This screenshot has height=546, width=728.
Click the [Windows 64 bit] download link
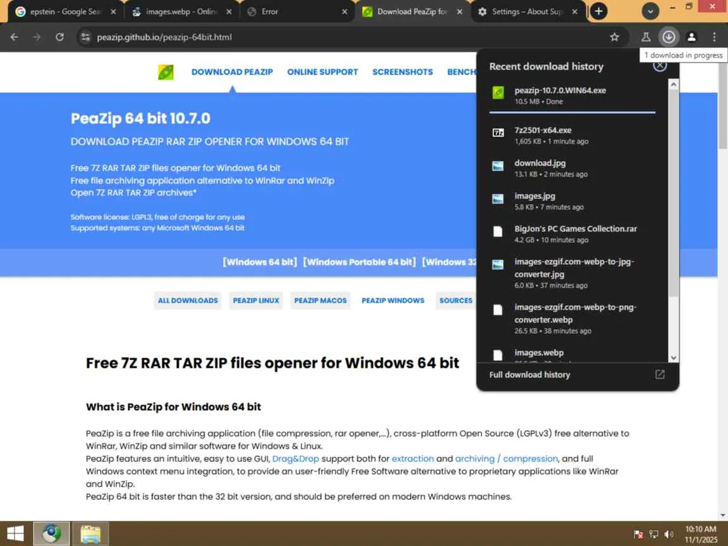tap(260, 262)
